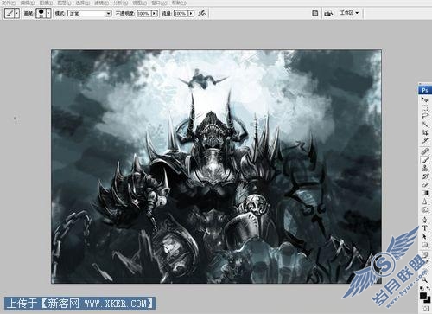Screen dimensions: 432x314
Task: Open the Help menu
Action: point(179,3)
